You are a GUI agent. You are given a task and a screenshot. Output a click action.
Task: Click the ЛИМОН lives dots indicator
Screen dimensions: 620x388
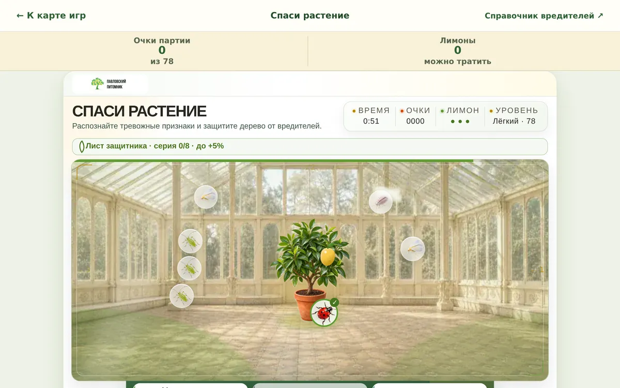[x=460, y=116]
